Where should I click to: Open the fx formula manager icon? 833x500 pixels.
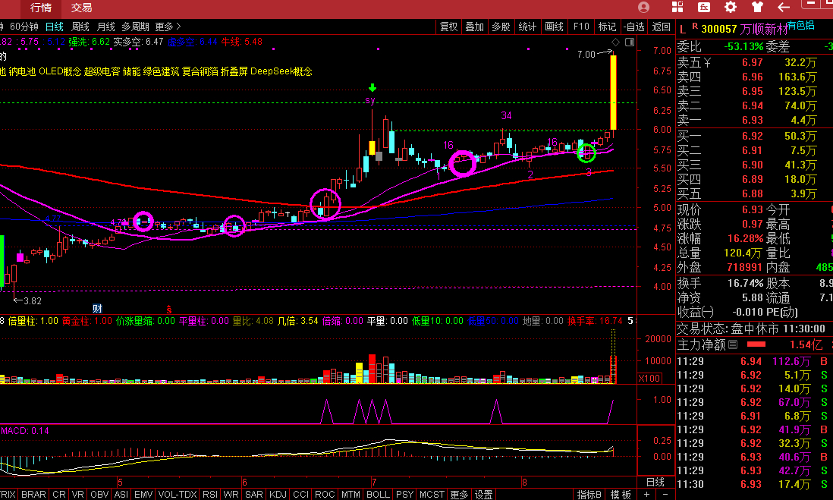pyautogui.click(x=704, y=7)
